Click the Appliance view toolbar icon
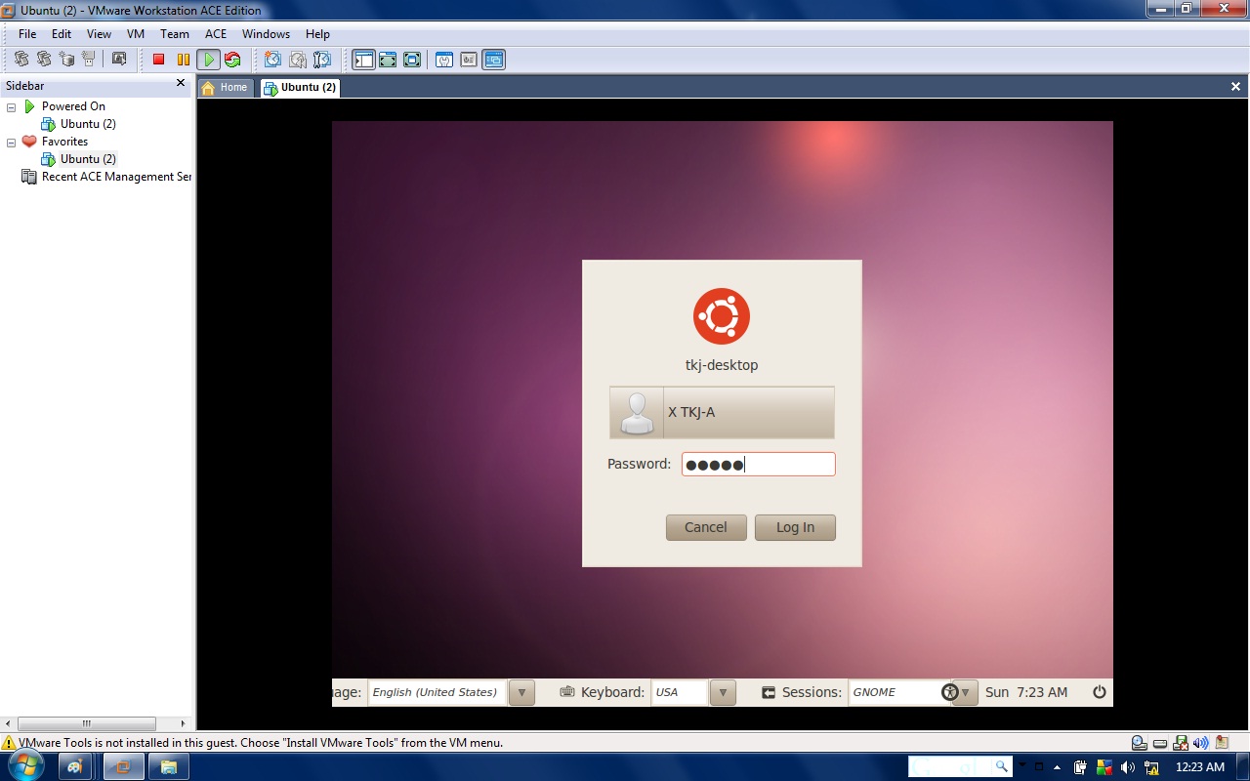Screen dimensions: 1250x781 click(469, 60)
